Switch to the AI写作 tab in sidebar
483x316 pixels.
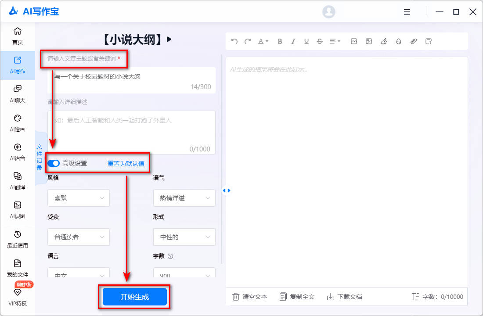(x=18, y=65)
